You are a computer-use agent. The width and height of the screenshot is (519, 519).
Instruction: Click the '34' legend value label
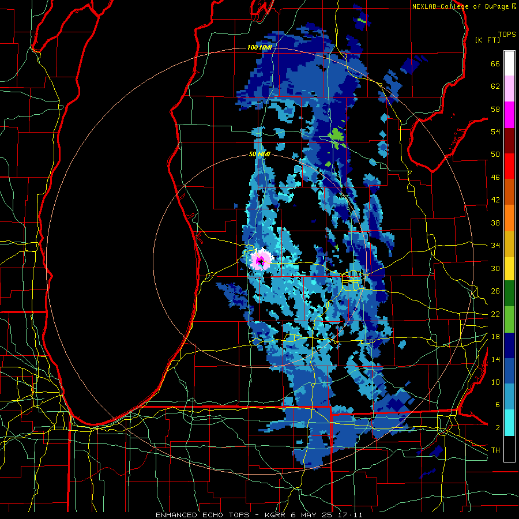(495, 246)
